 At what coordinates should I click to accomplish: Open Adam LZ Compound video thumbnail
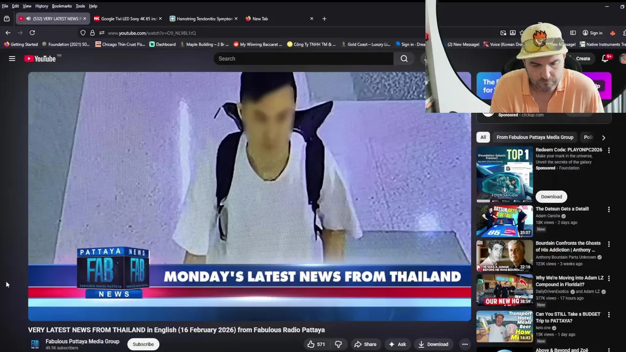point(505,290)
